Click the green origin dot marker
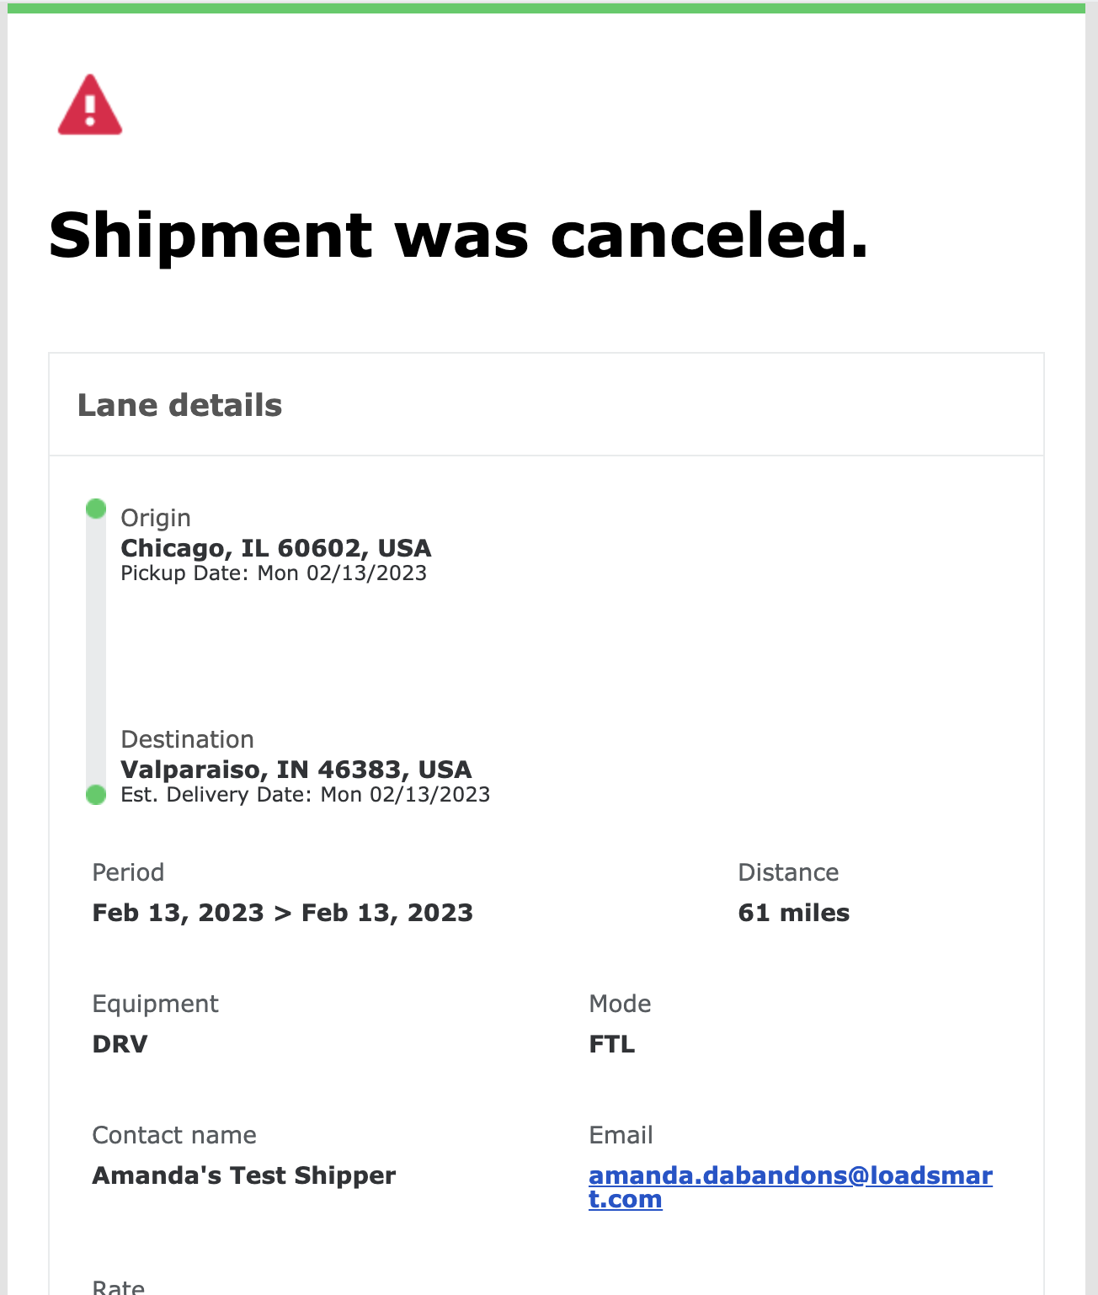 96,509
